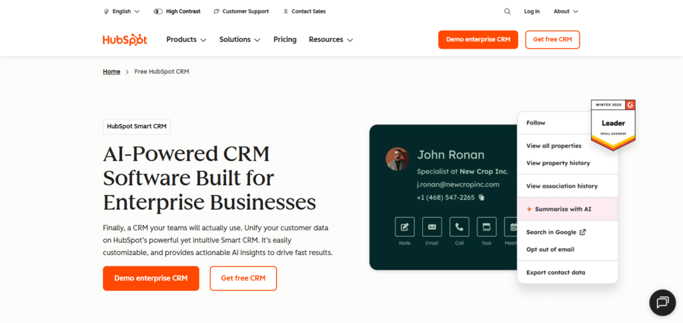This screenshot has width=683, height=323.
Task: Click the Call phone icon
Action: tap(460, 227)
